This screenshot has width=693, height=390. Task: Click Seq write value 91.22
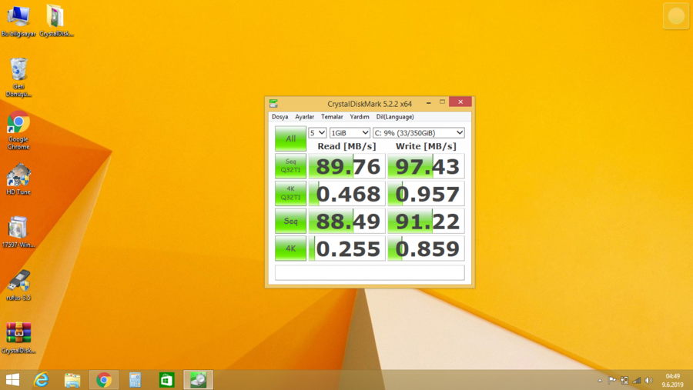pyautogui.click(x=426, y=222)
